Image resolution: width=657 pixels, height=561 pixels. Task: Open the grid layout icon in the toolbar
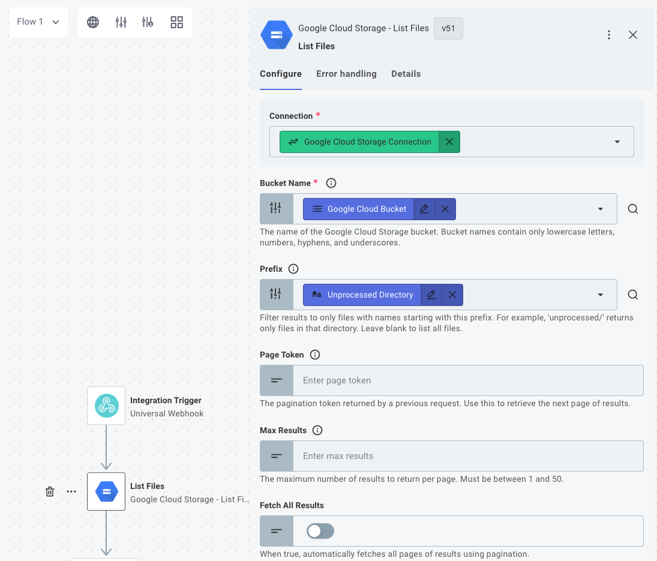coord(176,22)
